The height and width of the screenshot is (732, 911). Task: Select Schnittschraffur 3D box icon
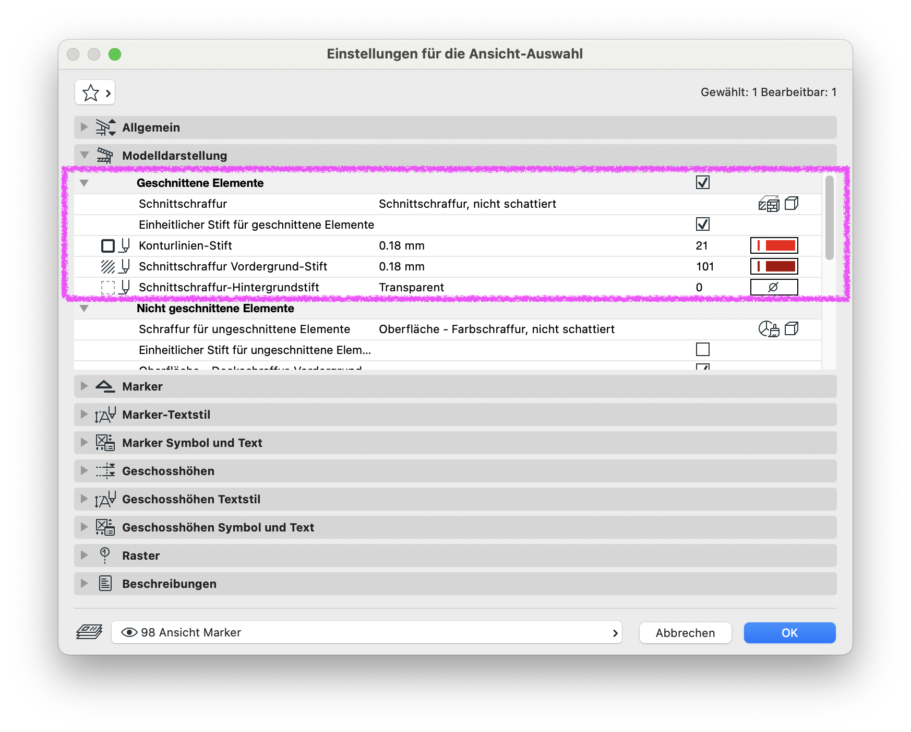(x=792, y=204)
